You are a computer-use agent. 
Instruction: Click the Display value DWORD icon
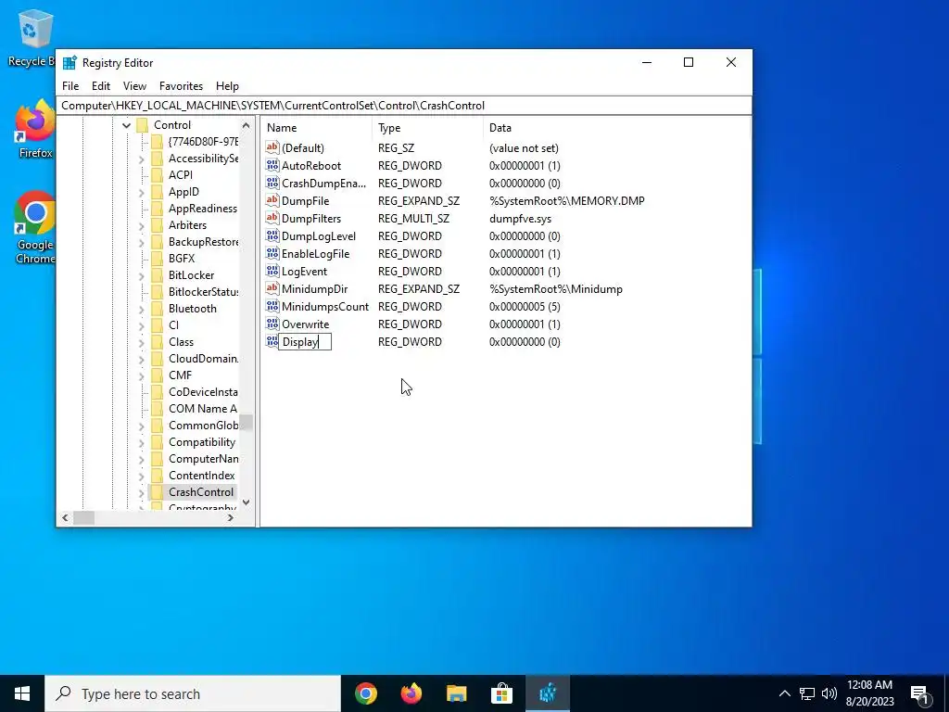pyautogui.click(x=272, y=341)
